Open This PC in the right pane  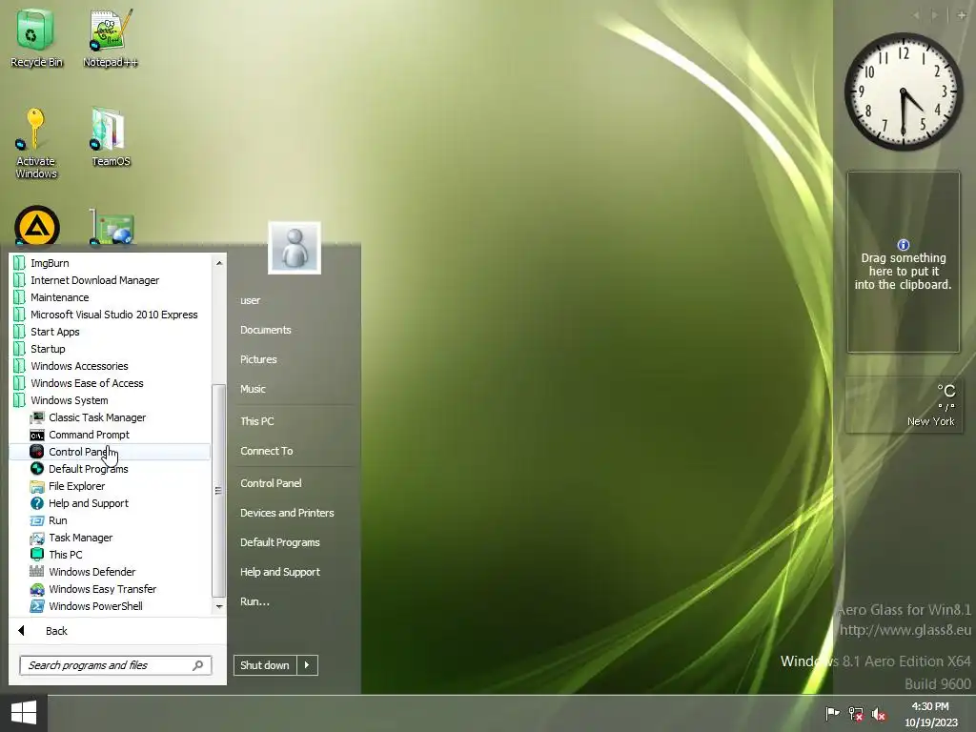[257, 421]
